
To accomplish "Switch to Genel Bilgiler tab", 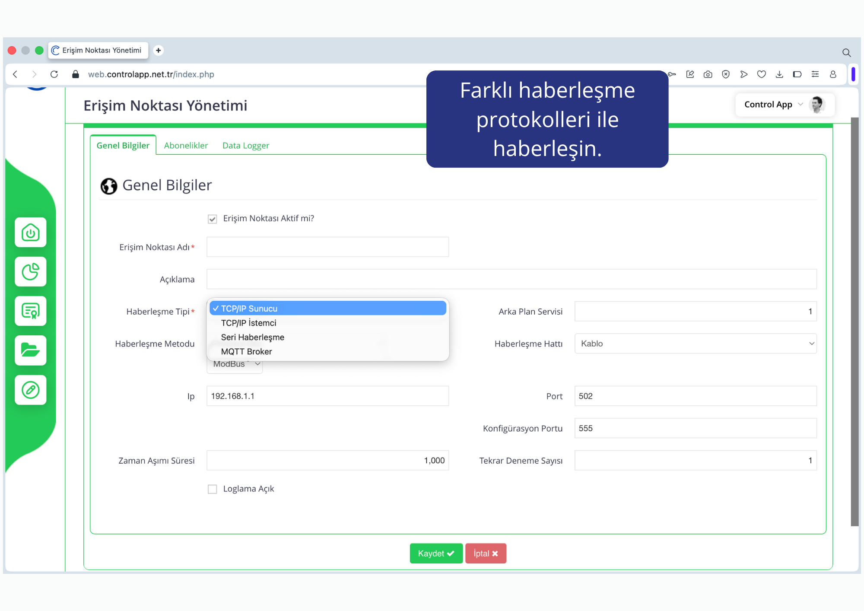I will pyautogui.click(x=123, y=145).
